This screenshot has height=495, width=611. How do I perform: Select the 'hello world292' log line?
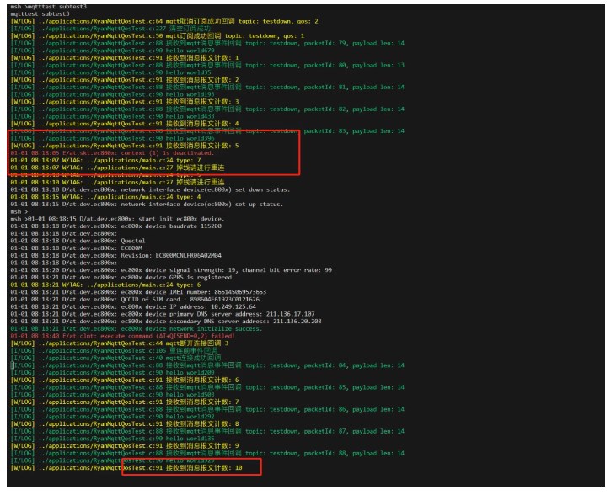point(113,417)
